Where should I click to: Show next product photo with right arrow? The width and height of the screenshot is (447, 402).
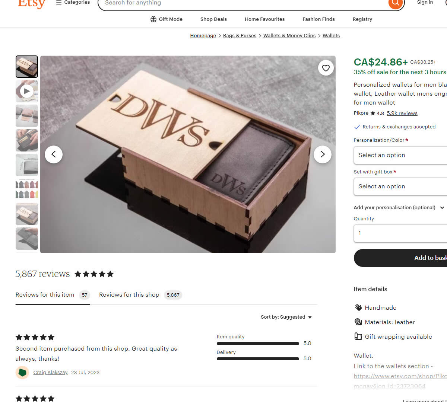[323, 154]
